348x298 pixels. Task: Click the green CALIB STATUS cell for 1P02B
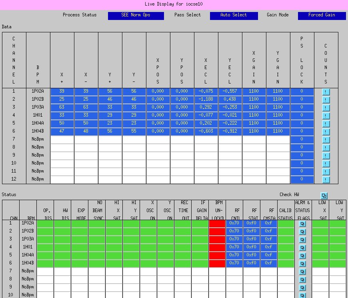pyautogui.click(x=286, y=232)
